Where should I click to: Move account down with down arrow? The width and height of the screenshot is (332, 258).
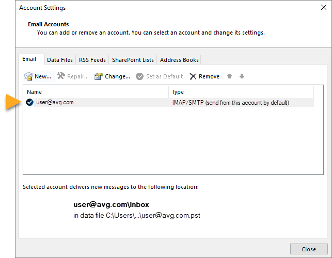pos(242,76)
